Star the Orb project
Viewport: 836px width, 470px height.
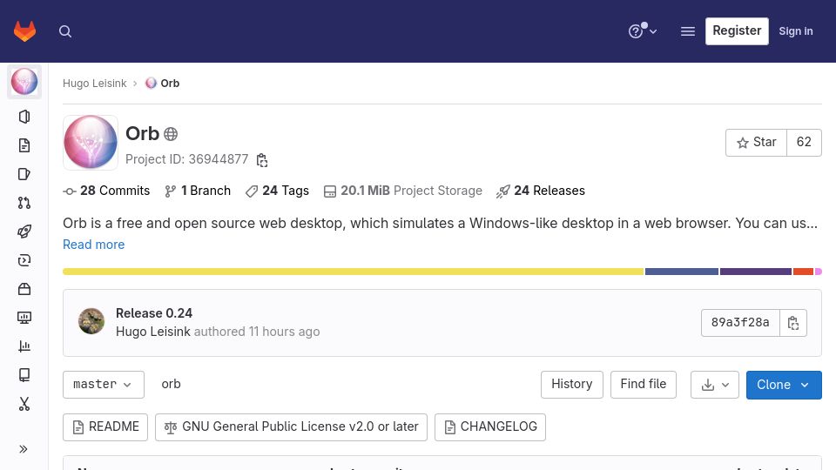(756, 142)
